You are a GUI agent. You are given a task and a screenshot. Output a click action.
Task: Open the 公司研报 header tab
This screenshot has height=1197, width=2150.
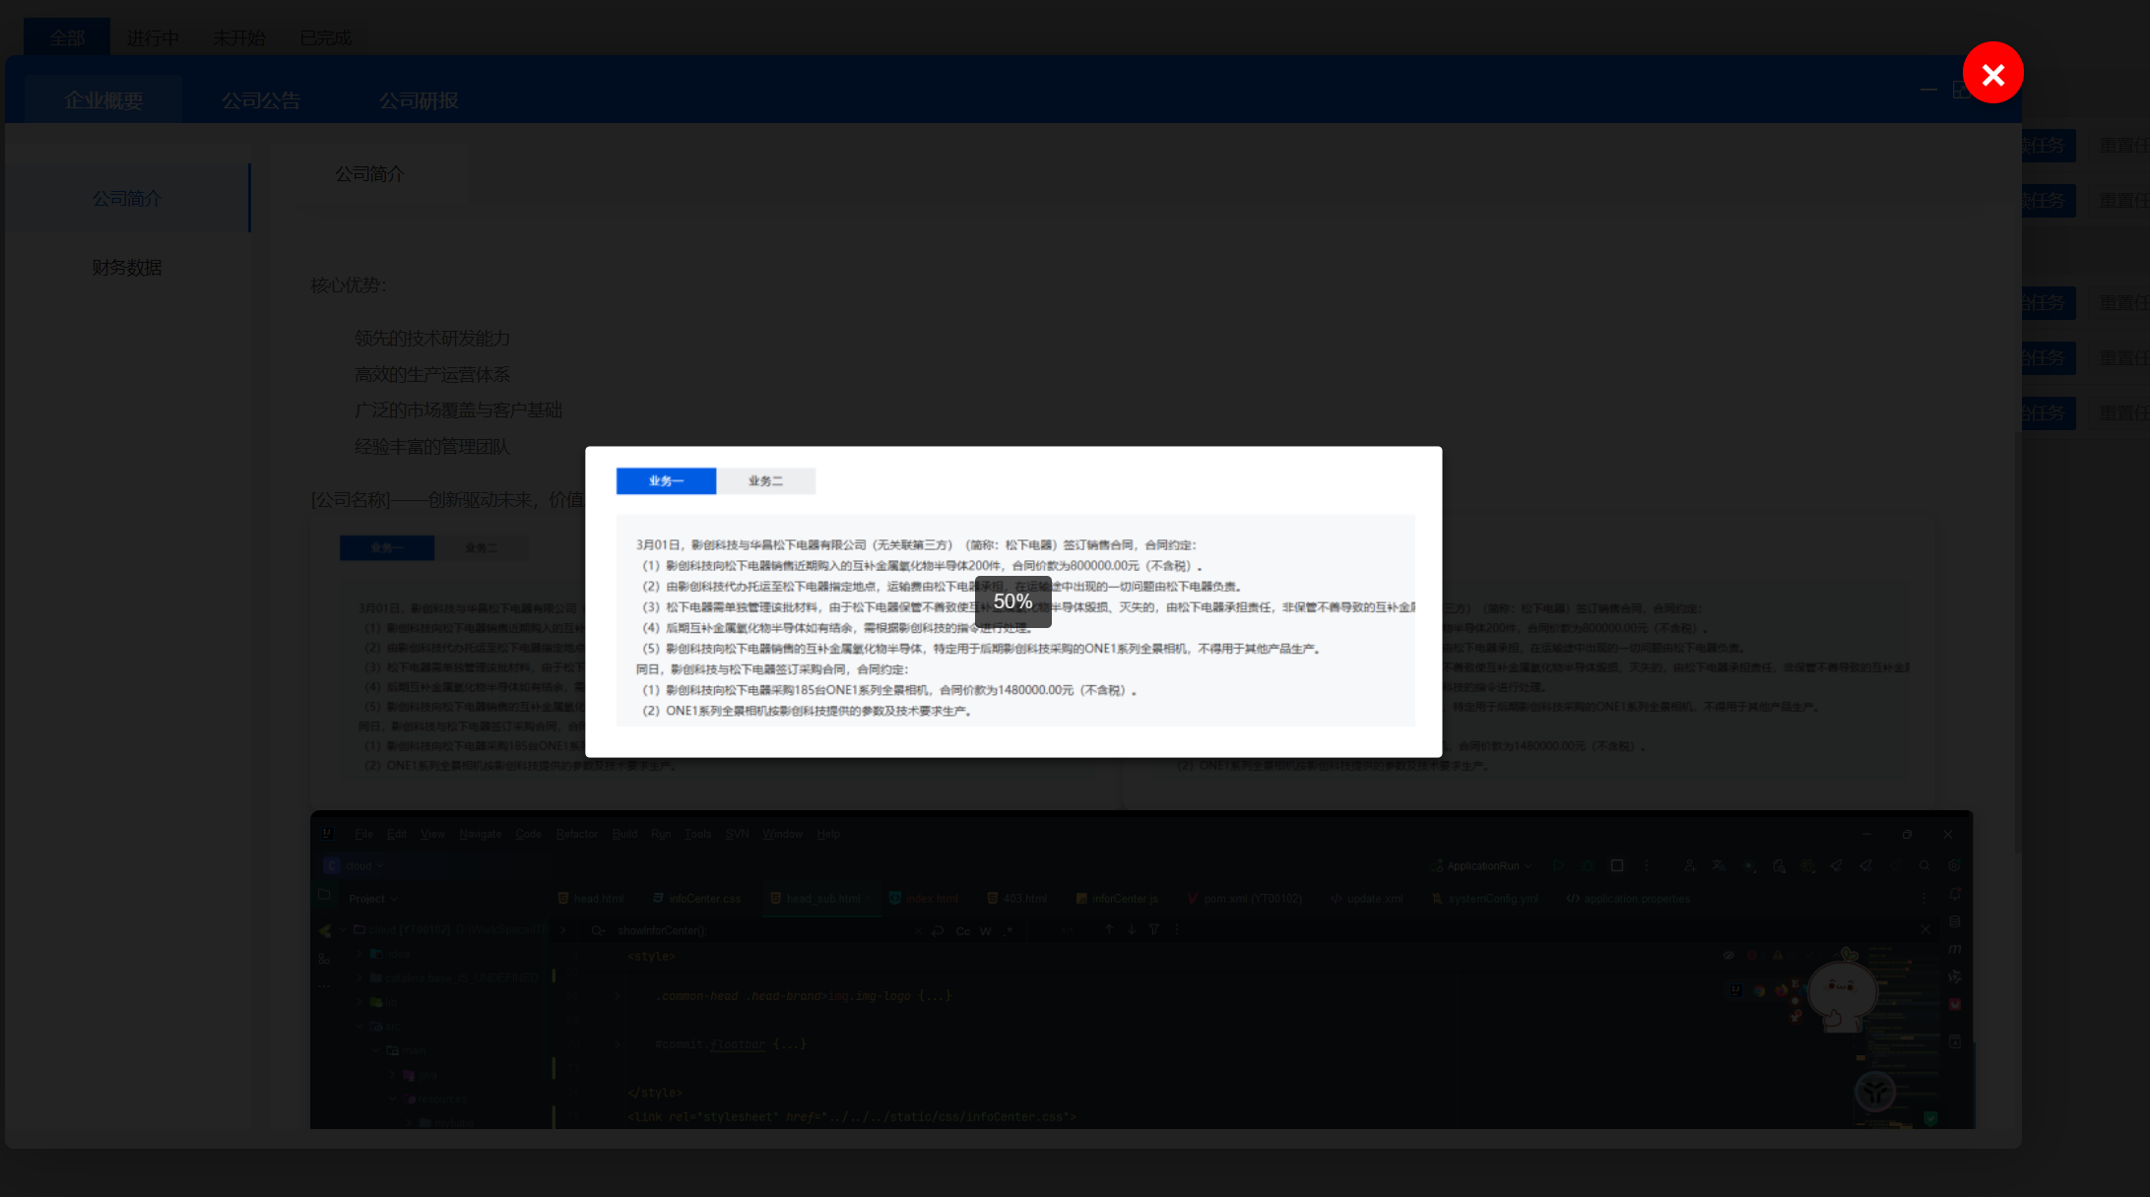(419, 100)
